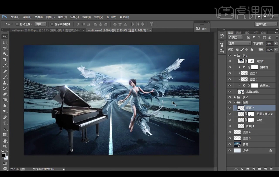Select the Zoom magnifier tool
This screenshot has height=177, width=279.
point(5,147)
